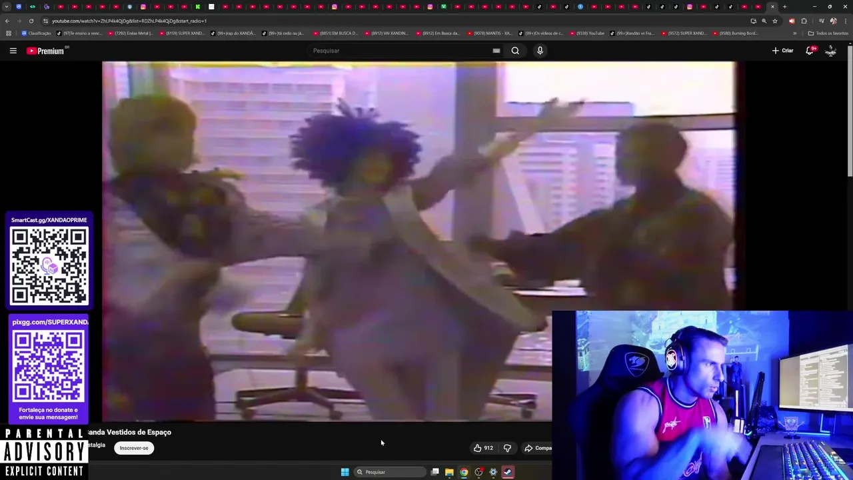Bookmark this page with the star icon
Image resolution: width=853 pixels, height=480 pixels.
point(774,21)
